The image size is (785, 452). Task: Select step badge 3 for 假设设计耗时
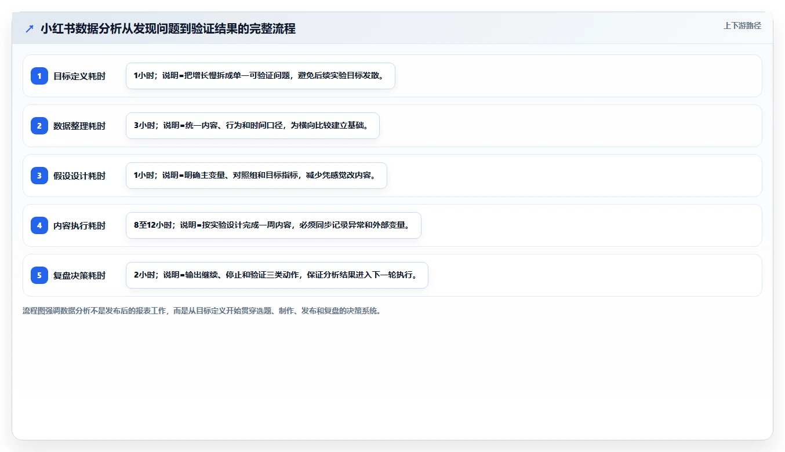click(x=39, y=176)
